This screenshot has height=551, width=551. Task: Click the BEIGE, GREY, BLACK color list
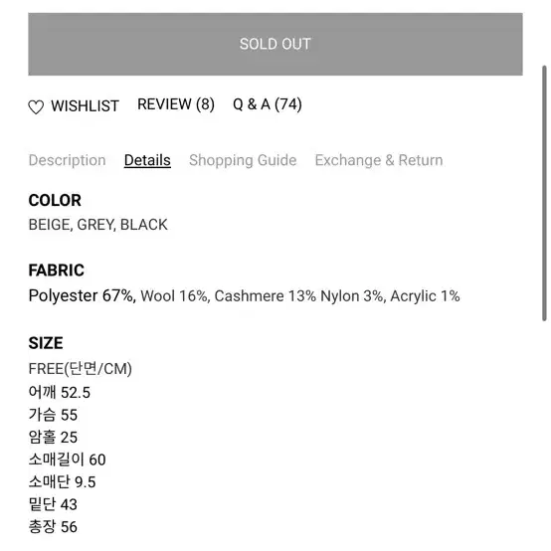pos(98,225)
